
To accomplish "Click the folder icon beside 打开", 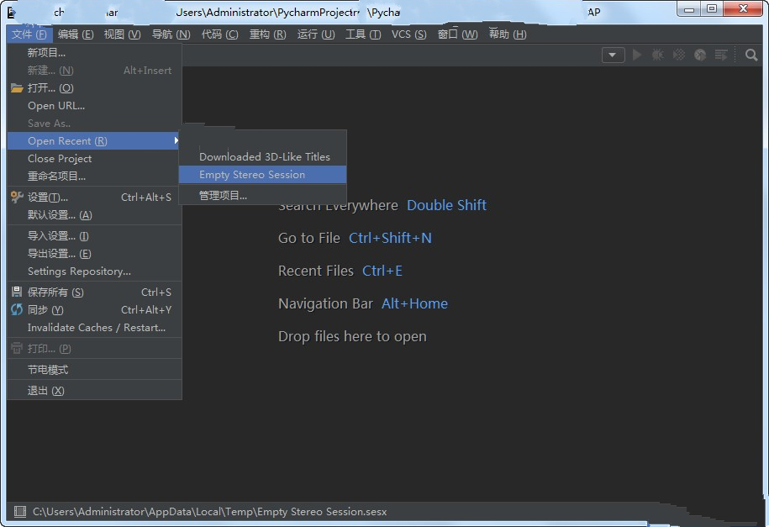I will point(17,88).
